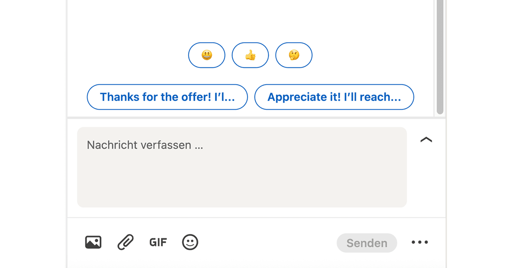This screenshot has height=268, width=512.
Task: Open the image attachment picker
Action: tap(93, 242)
